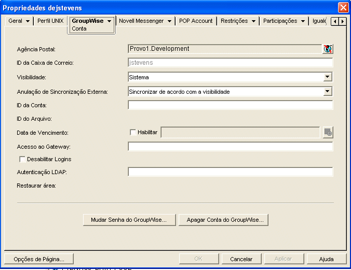The width and height of the screenshot is (351, 270).
Task: Open Opções de Página settings
Action: coord(38,259)
